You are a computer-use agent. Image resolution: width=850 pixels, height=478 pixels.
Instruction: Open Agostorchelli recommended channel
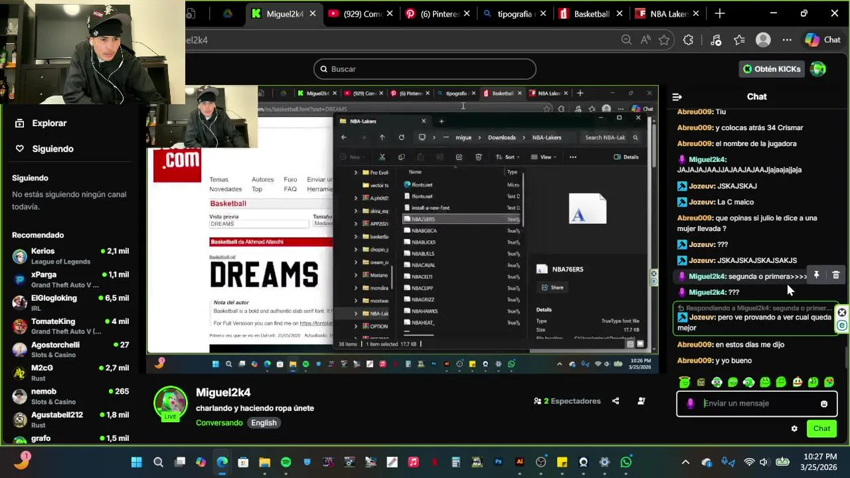click(x=70, y=349)
